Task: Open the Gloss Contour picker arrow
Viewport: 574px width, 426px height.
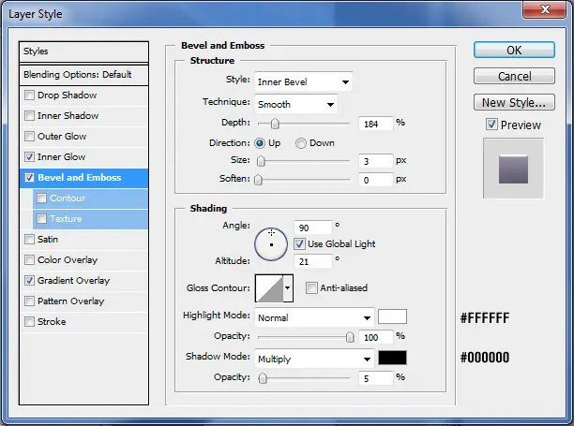Action: [288, 288]
